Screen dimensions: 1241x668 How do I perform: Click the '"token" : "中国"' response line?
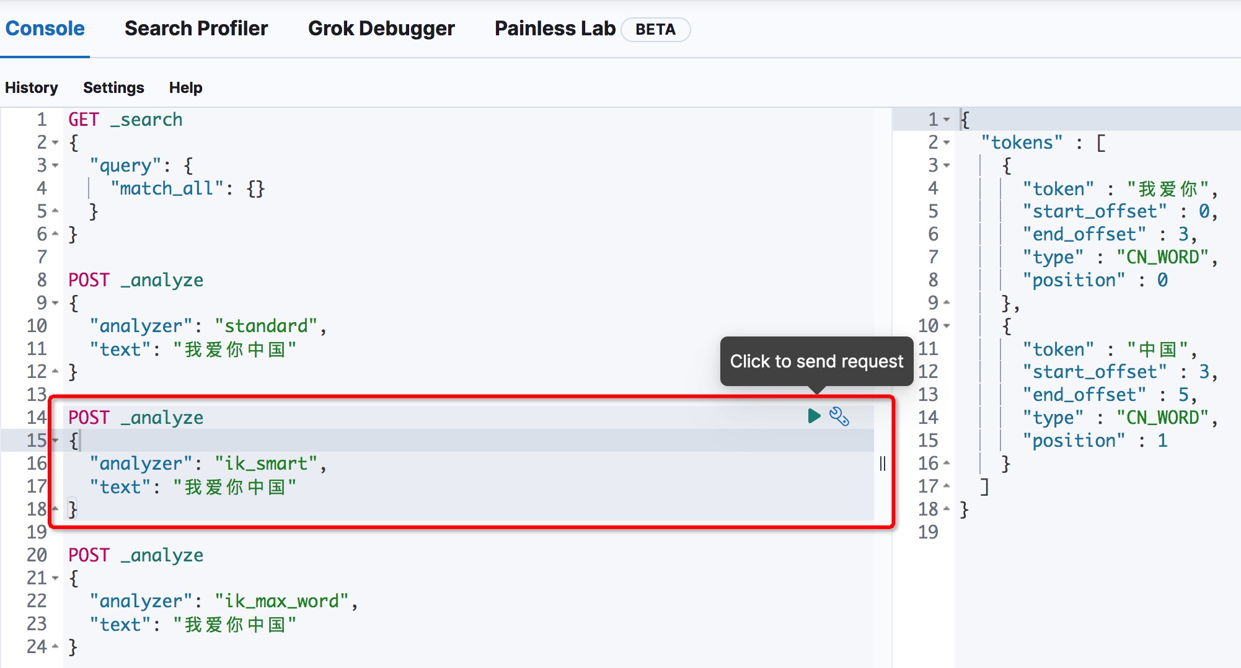pyautogui.click(x=1110, y=349)
